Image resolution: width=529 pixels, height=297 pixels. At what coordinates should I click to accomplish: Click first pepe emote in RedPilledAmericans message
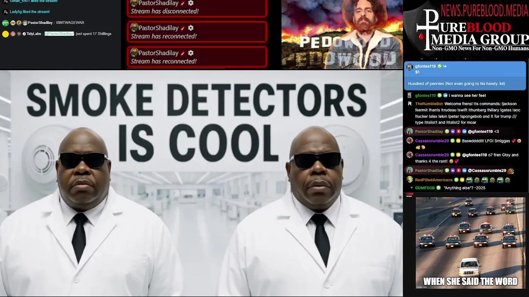(469, 180)
